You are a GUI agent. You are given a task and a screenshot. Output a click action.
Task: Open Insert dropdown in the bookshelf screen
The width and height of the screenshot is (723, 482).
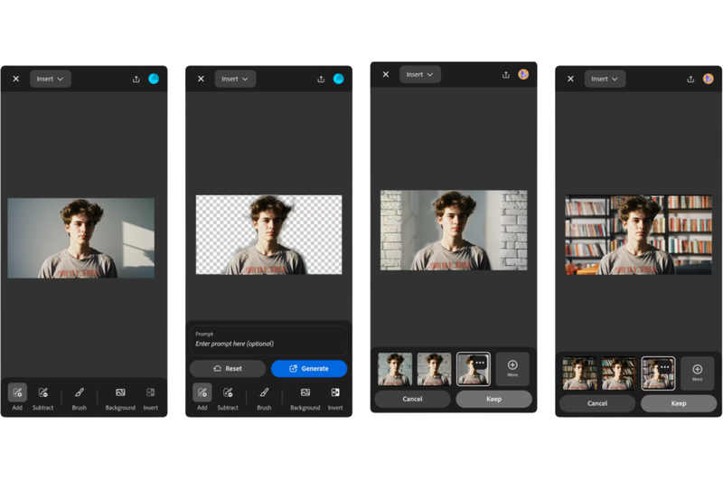pyautogui.click(x=605, y=79)
